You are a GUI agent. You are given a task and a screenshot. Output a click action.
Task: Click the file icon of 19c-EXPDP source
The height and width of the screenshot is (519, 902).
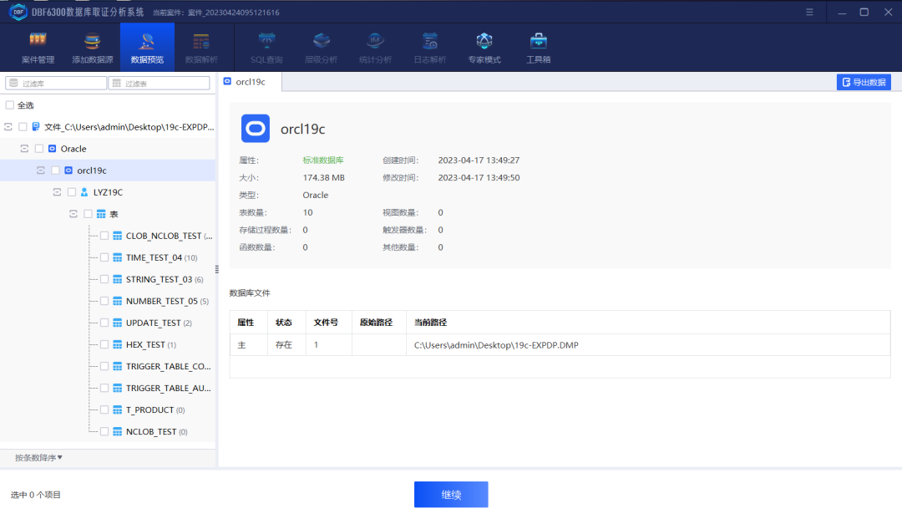tap(36, 126)
